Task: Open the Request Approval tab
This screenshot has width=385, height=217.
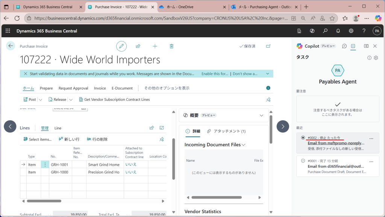Action: coord(73,88)
